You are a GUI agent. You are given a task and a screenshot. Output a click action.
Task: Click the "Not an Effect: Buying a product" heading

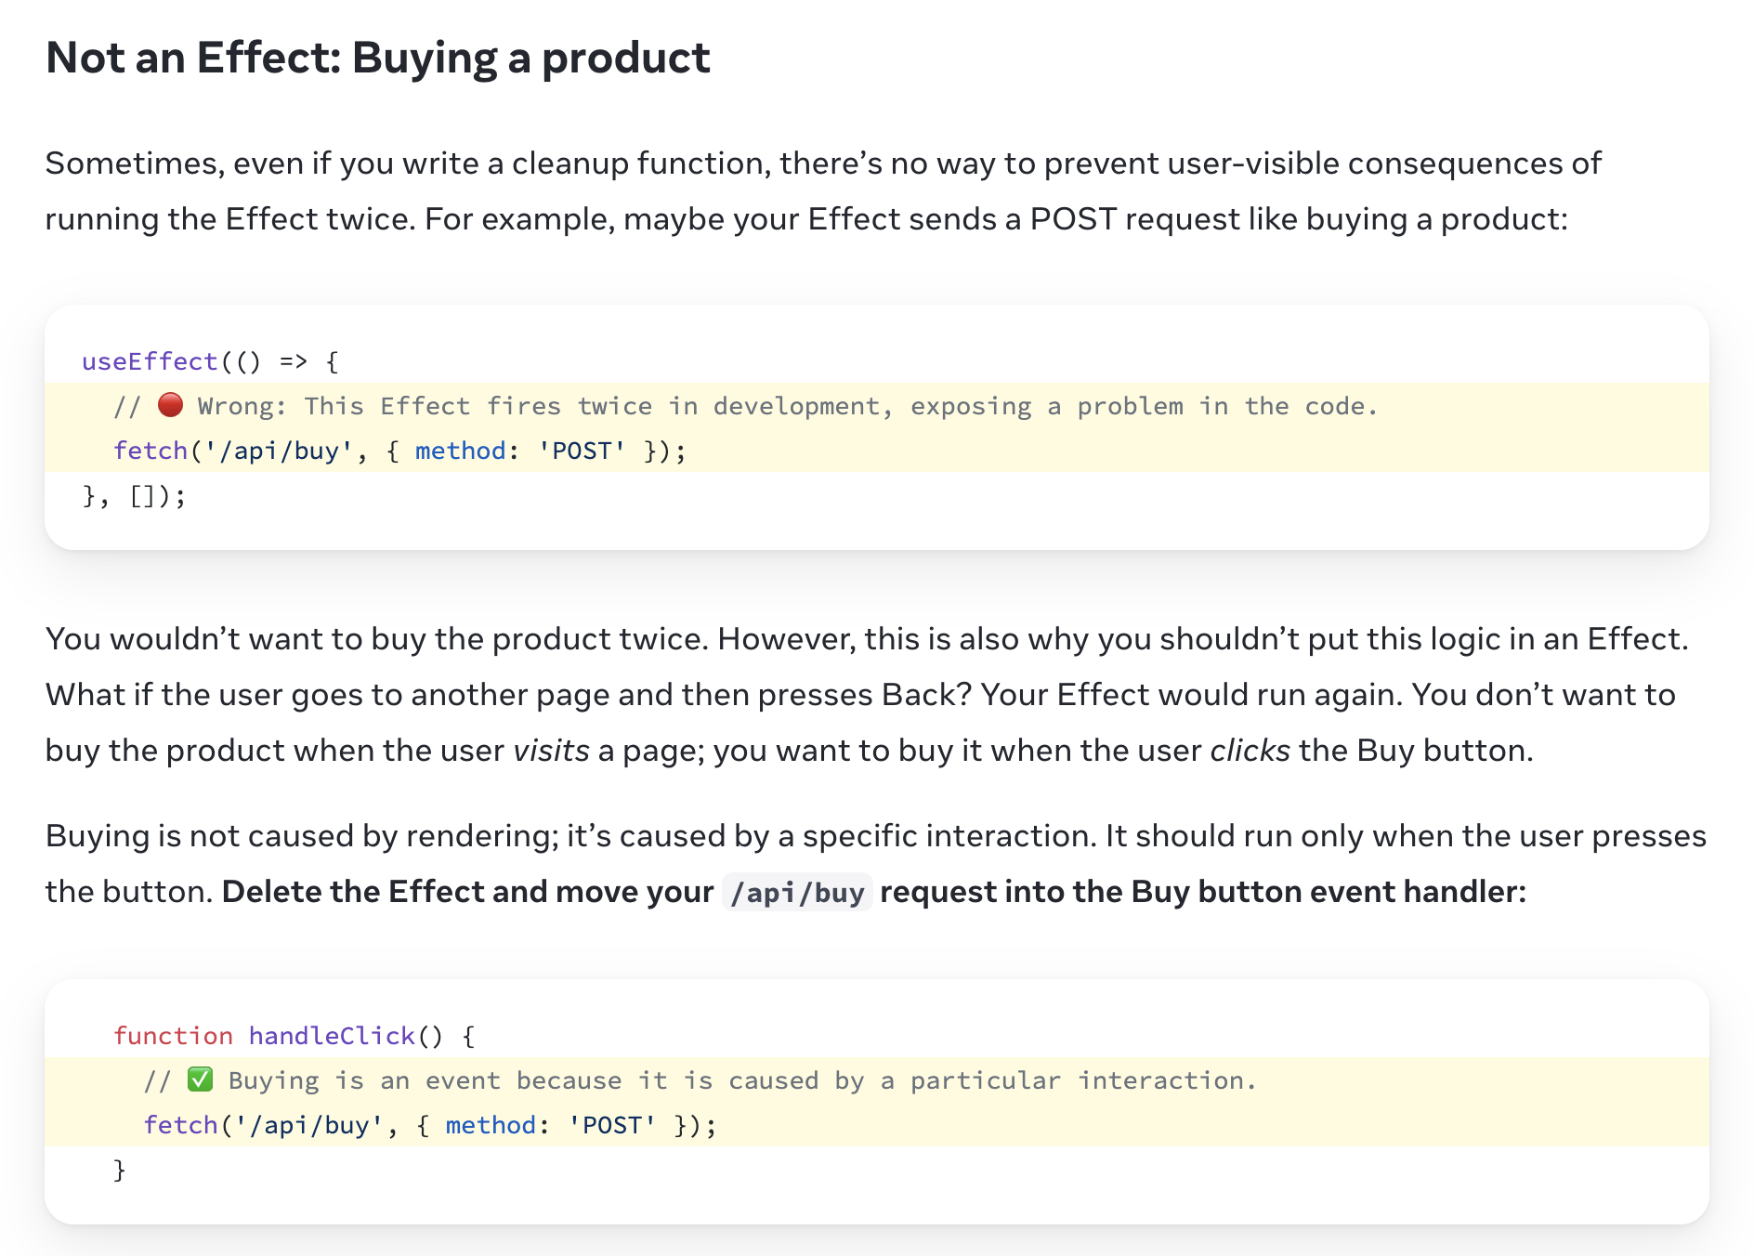377,58
